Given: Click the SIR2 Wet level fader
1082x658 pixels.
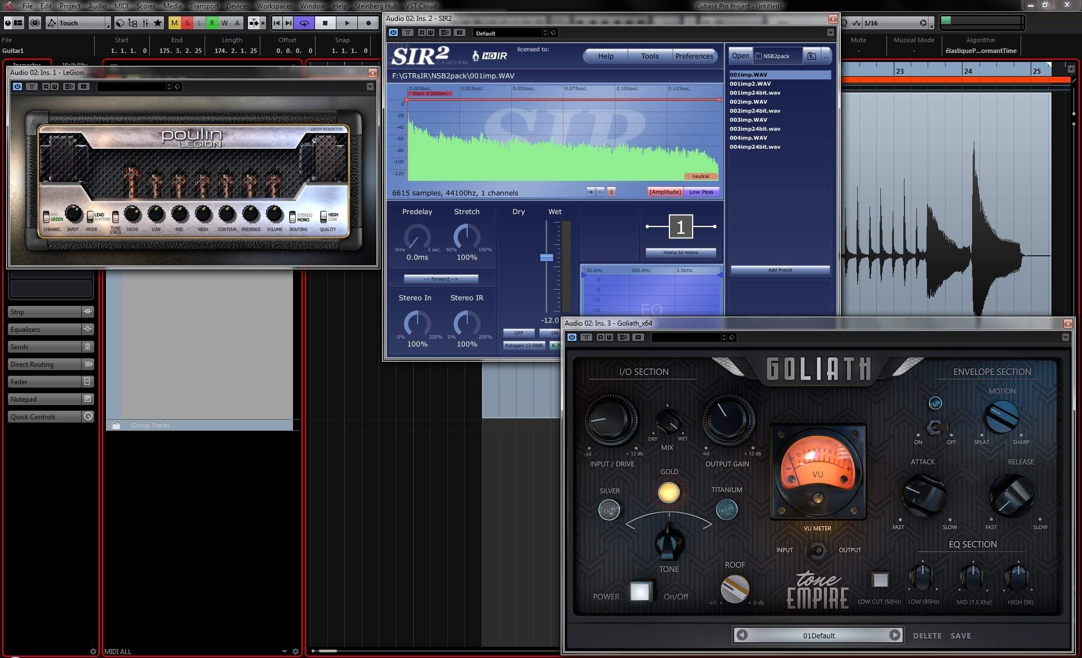Looking at the screenshot, I should pos(547,257).
